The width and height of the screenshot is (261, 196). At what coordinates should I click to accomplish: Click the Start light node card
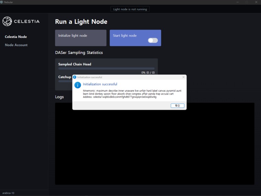[135, 38]
